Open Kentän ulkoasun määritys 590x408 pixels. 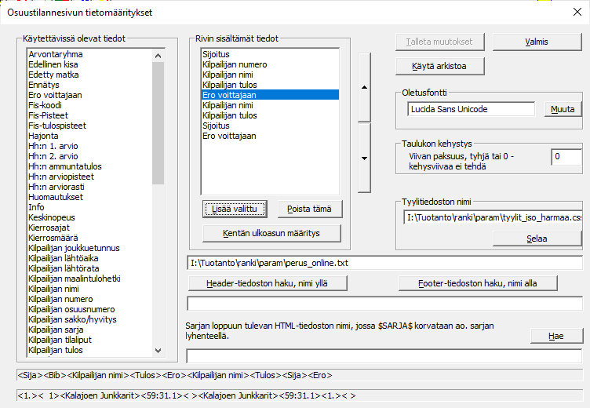pyautogui.click(x=271, y=233)
